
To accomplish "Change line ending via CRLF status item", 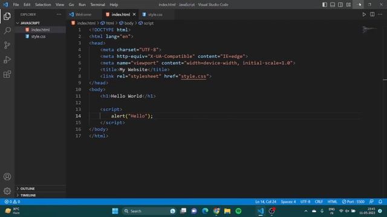I will tap(319, 202).
